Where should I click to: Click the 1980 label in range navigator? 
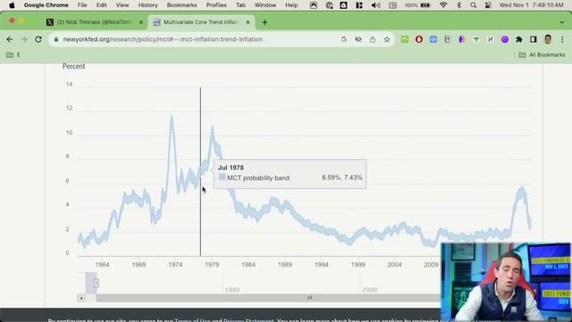click(232, 290)
